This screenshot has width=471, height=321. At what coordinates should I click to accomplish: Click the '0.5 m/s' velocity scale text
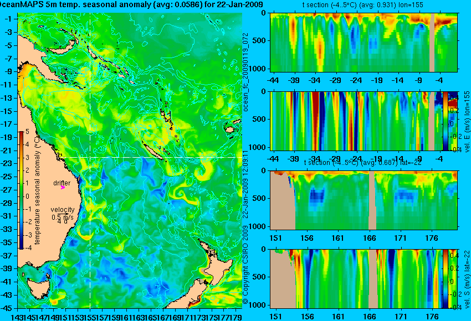[63, 217]
